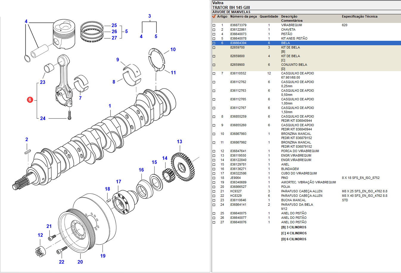Click the Quantidade column header
Image resolution: width=401 pixels, height=273 pixels.
click(269, 17)
